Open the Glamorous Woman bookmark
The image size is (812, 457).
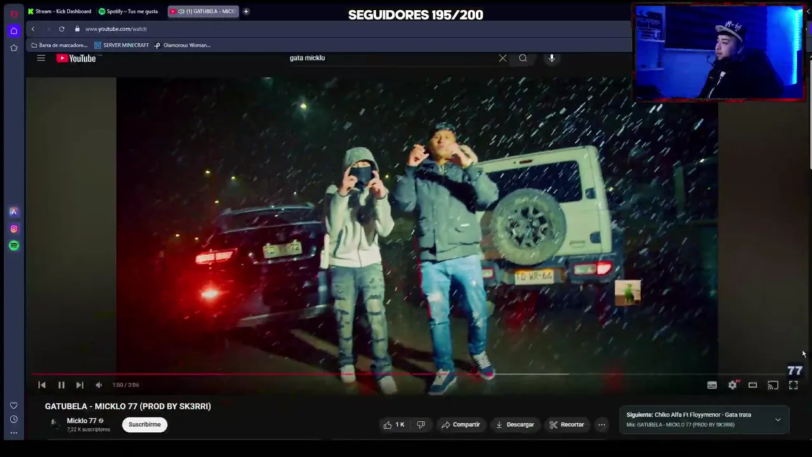[x=182, y=45]
